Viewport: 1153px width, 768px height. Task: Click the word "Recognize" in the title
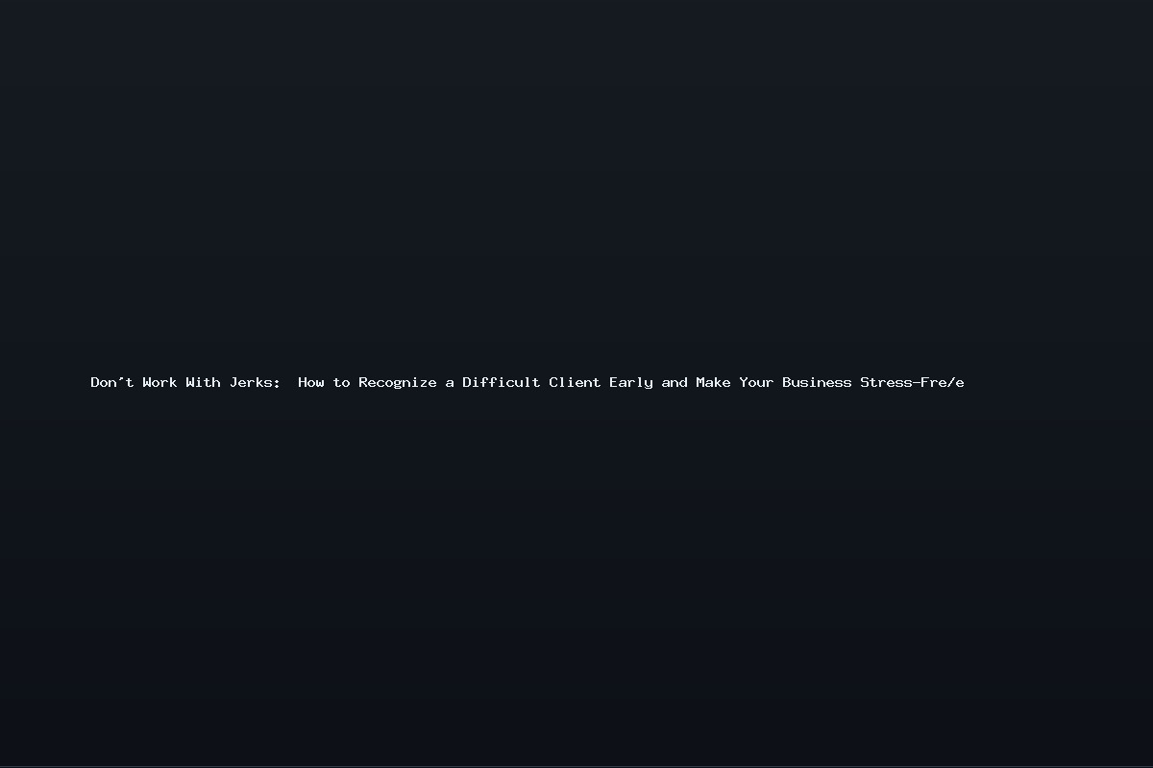point(398,382)
